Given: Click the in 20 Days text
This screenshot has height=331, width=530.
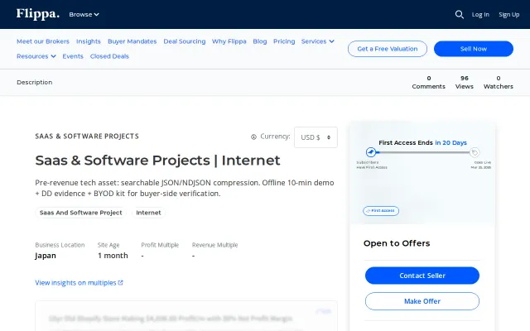Looking at the screenshot, I should pyautogui.click(x=450, y=142).
